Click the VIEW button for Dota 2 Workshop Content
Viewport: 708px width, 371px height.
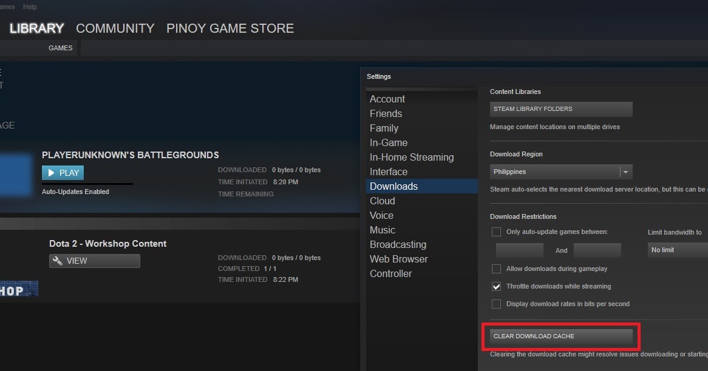94,261
